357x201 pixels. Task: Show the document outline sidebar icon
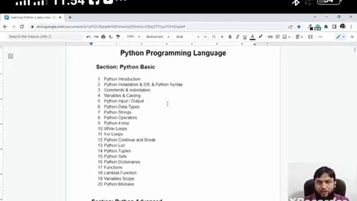point(11,56)
